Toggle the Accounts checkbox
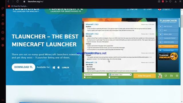Image resolution: width=183 pixels, height=103 pixels. pyautogui.click(x=85, y=77)
